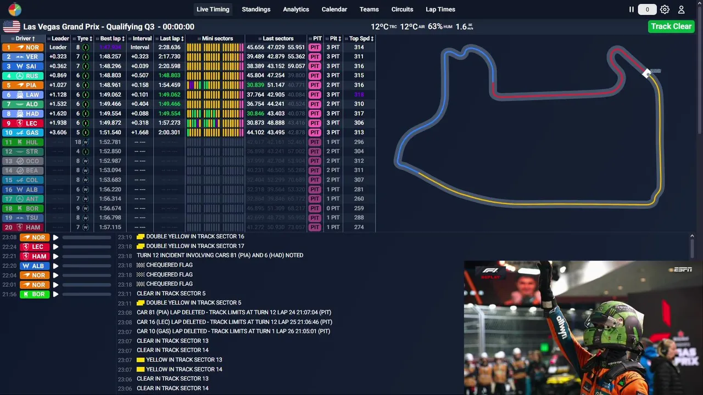Select ALO driver badge in position 7

tap(23, 104)
